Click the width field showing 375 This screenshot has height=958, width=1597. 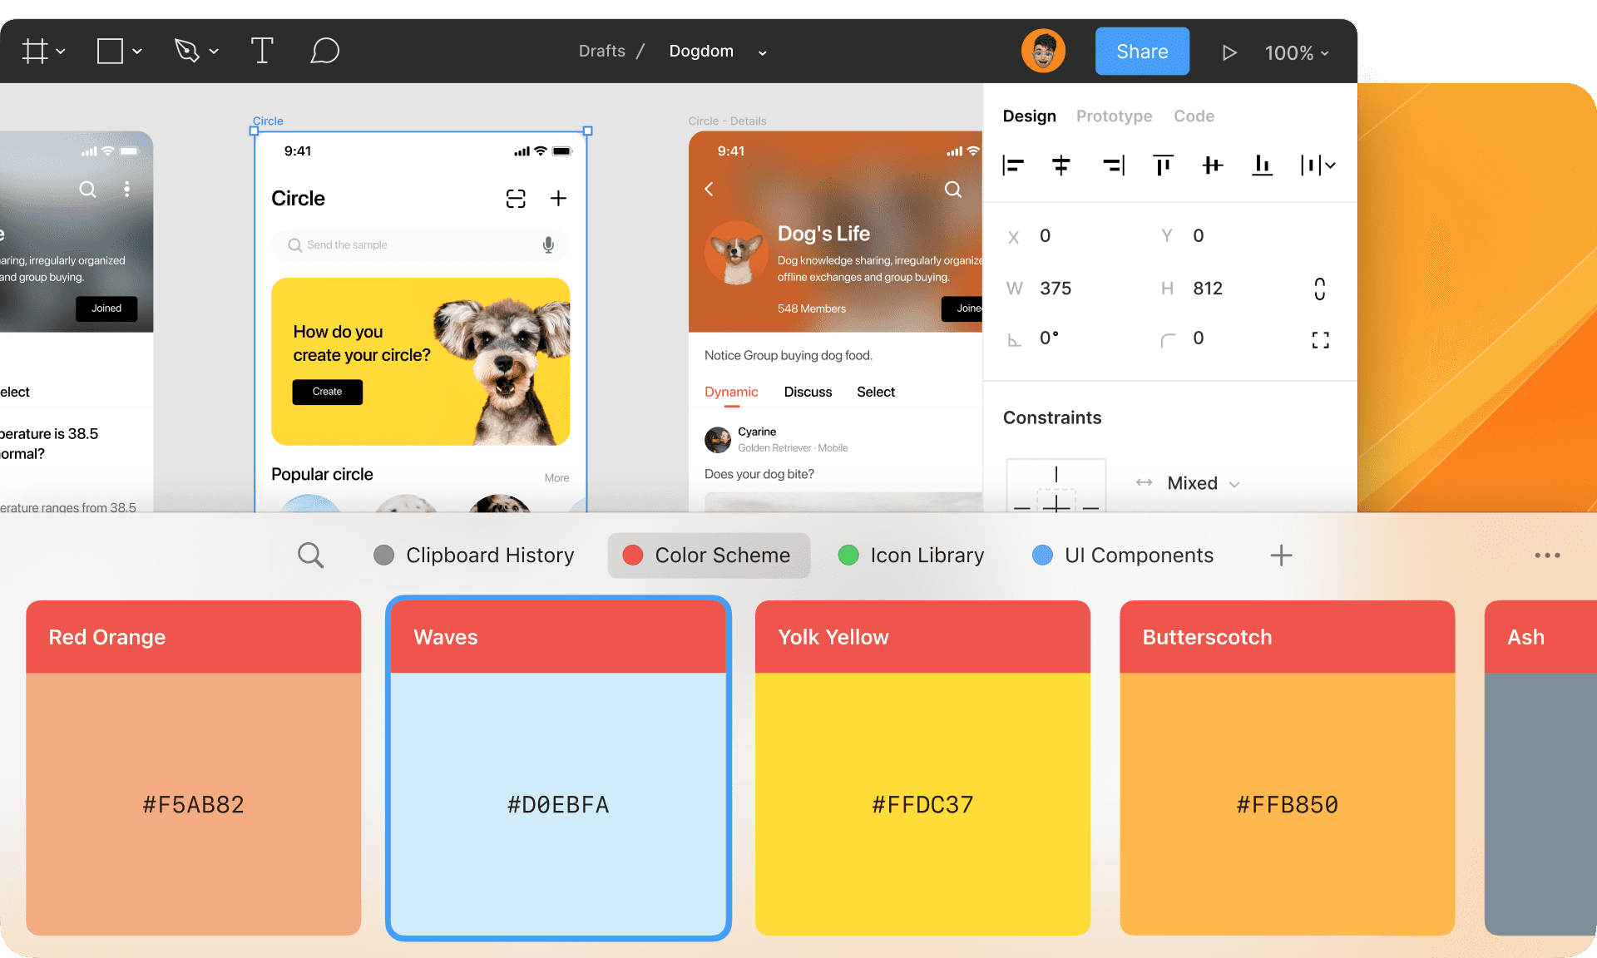click(1056, 289)
